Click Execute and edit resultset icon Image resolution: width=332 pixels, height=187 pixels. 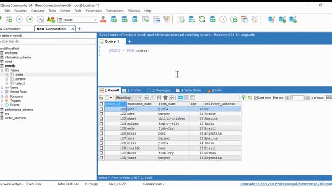tap(40, 20)
